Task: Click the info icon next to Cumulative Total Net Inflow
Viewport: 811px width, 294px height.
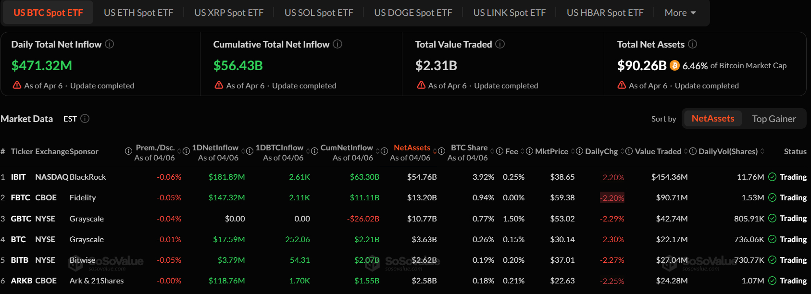Action: (337, 44)
